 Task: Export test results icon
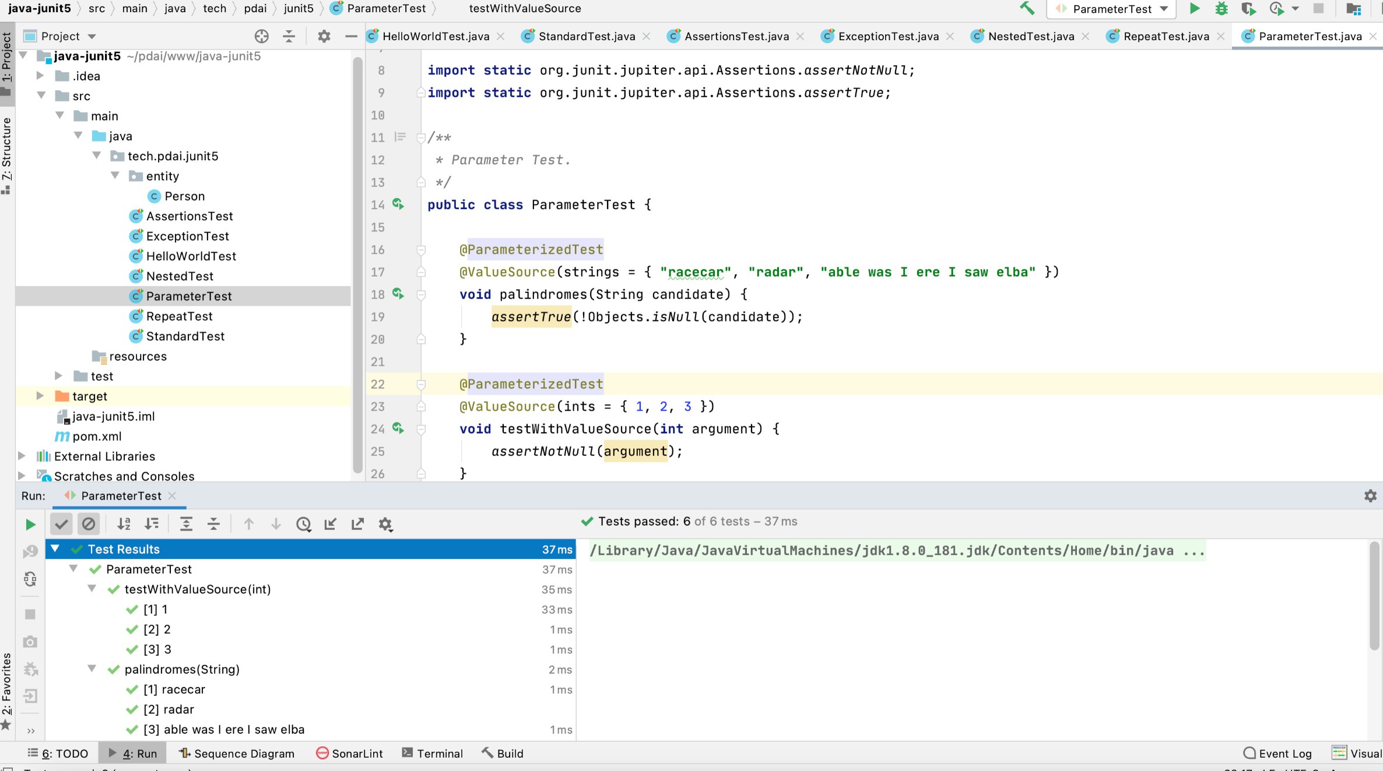[357, 524]
